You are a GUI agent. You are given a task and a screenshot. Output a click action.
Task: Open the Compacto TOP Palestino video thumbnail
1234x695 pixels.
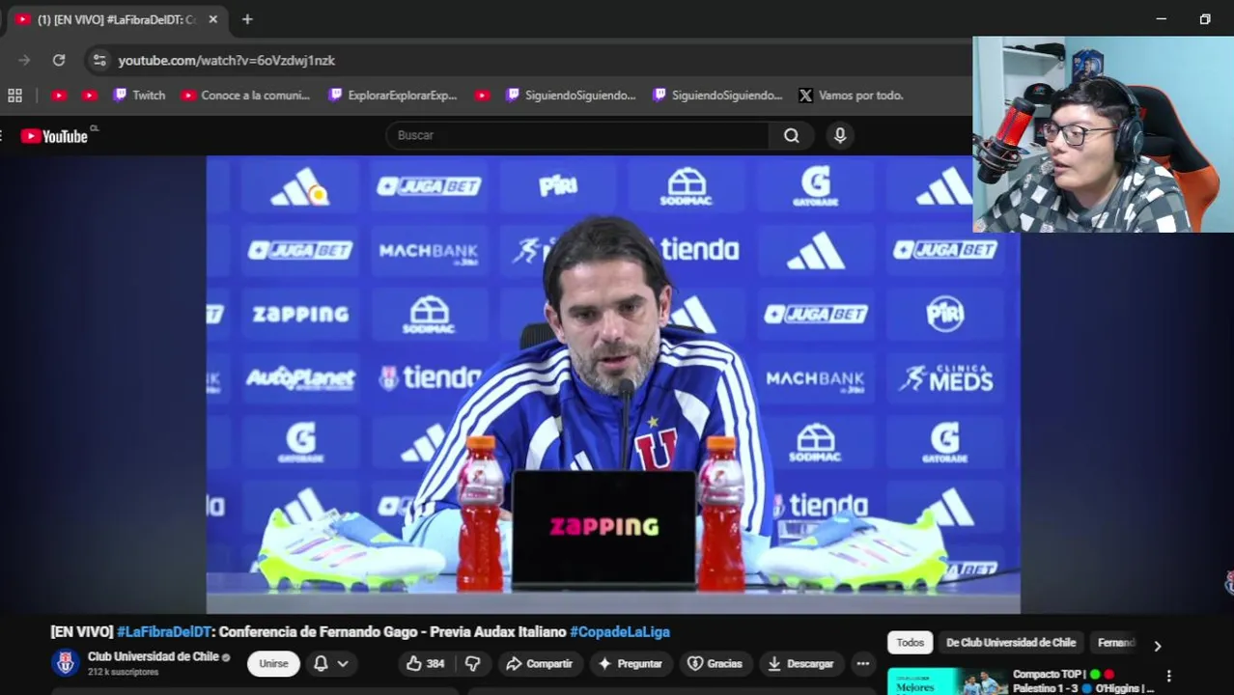tap(947, 681)
